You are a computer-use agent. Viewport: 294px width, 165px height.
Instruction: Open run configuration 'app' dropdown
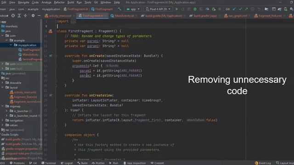[x=133, y=9]
